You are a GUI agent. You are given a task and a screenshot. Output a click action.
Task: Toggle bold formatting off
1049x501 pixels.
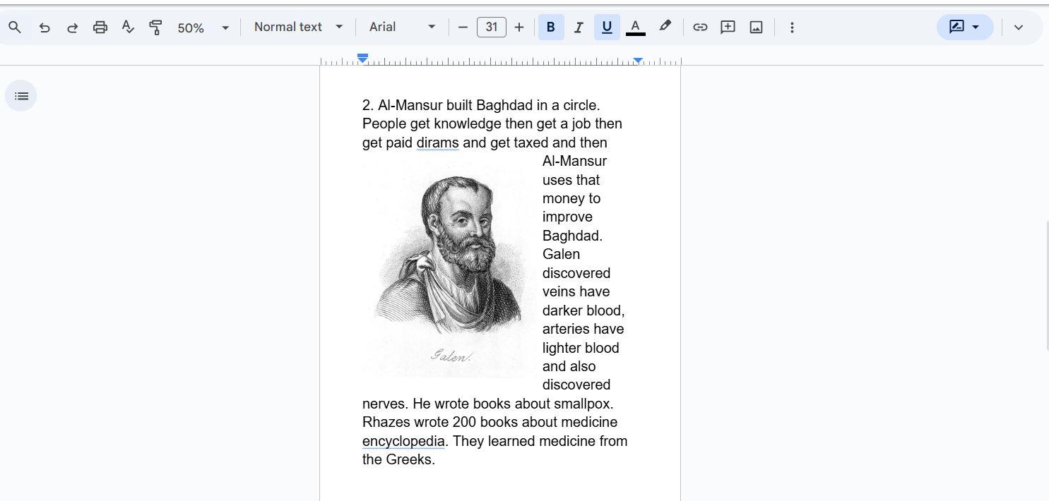point(551,28)
